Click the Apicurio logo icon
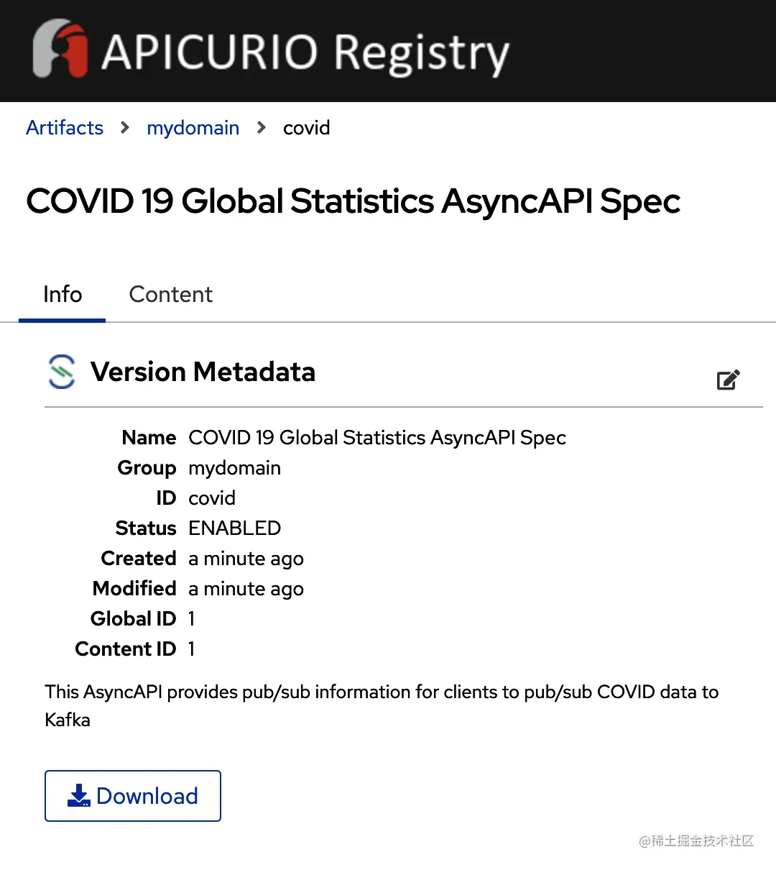This screenshot has height=870, width=776. (60, 49)
